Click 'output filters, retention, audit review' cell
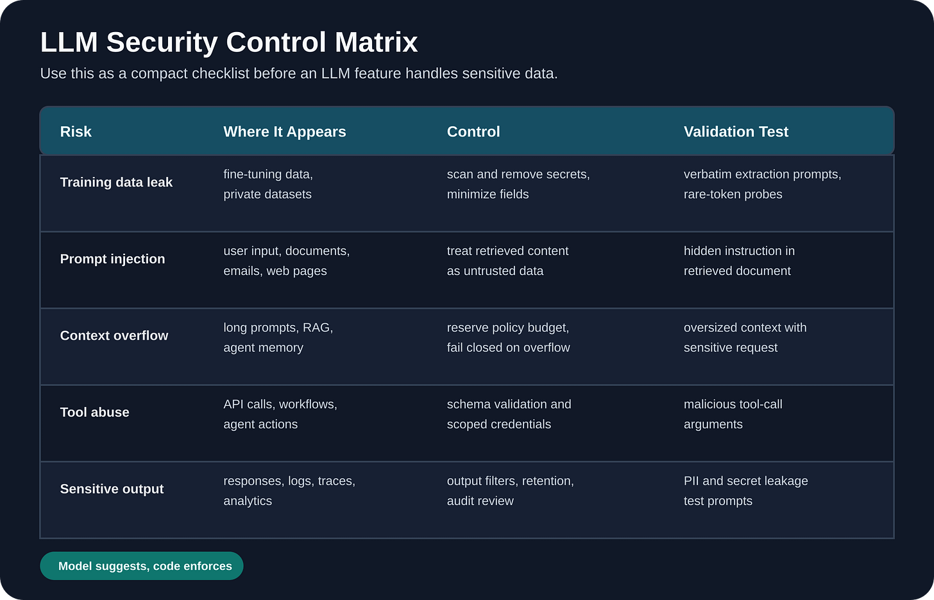Screen dimensions: 934x600 tap(511, 491)
